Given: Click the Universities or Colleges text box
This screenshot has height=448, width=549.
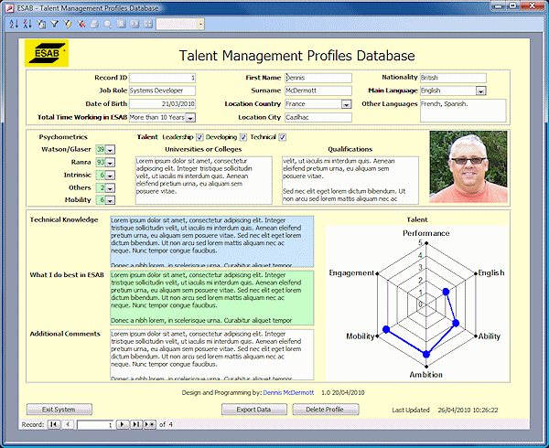Looking at the screenshot, I should (x=204, y=180).
